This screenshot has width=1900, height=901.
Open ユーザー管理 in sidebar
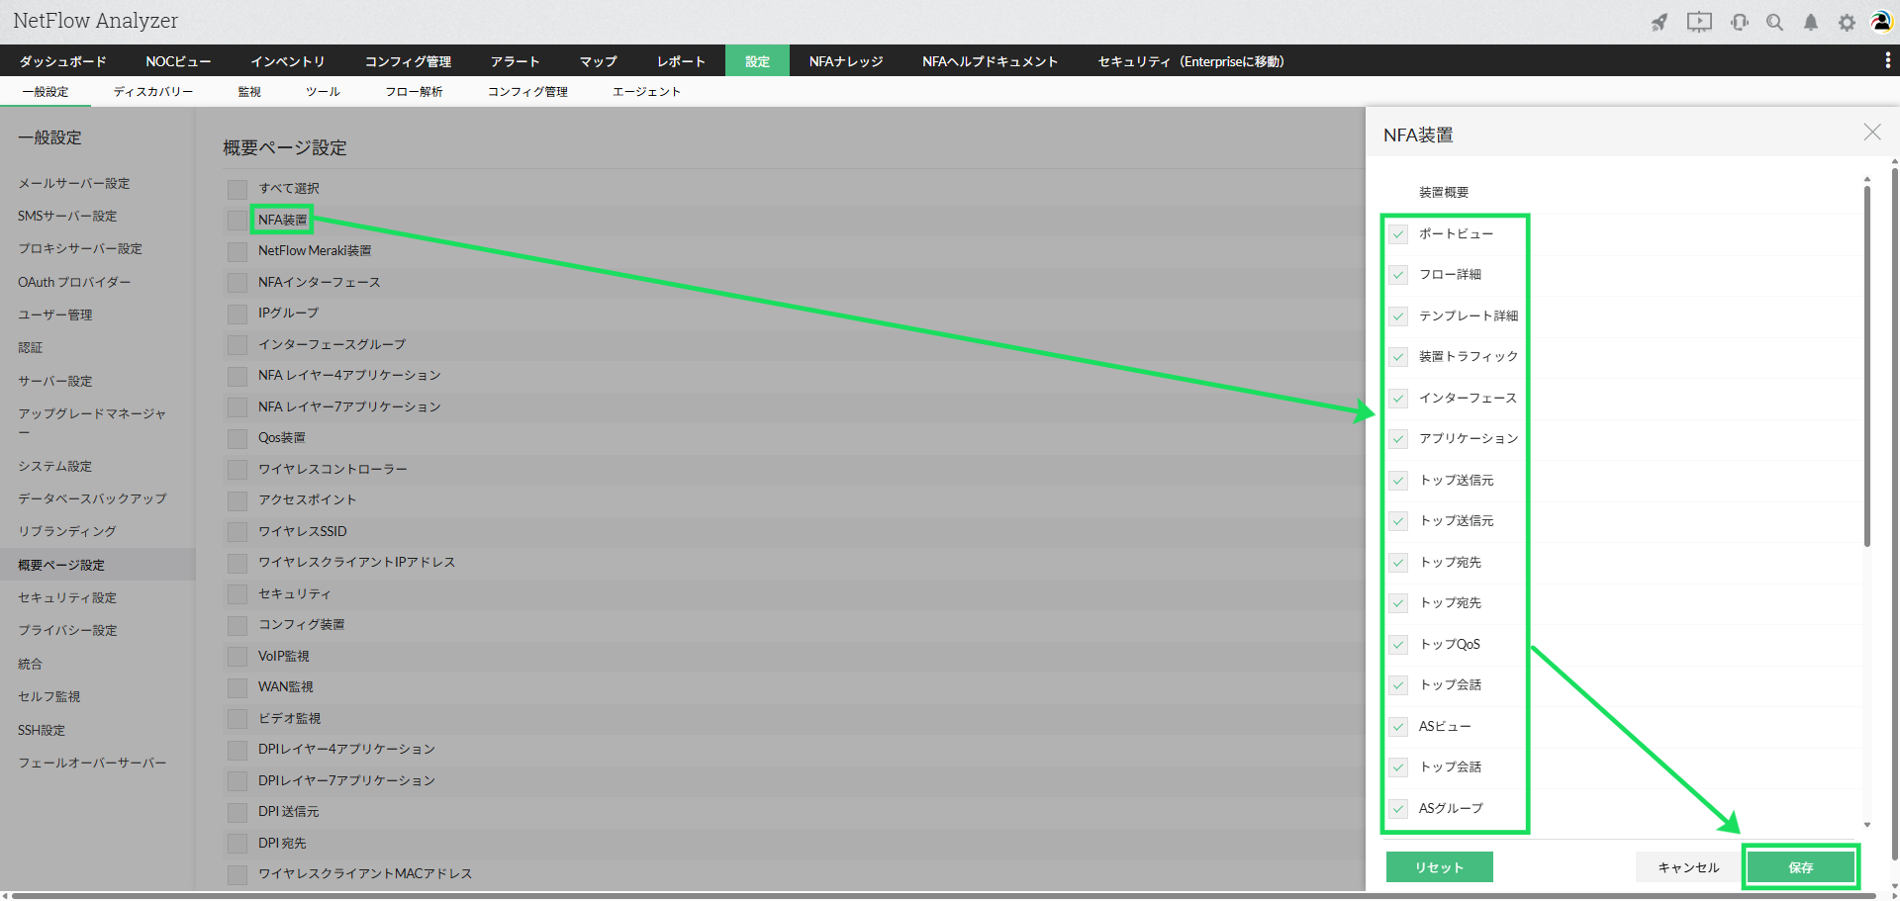(55, 315)
